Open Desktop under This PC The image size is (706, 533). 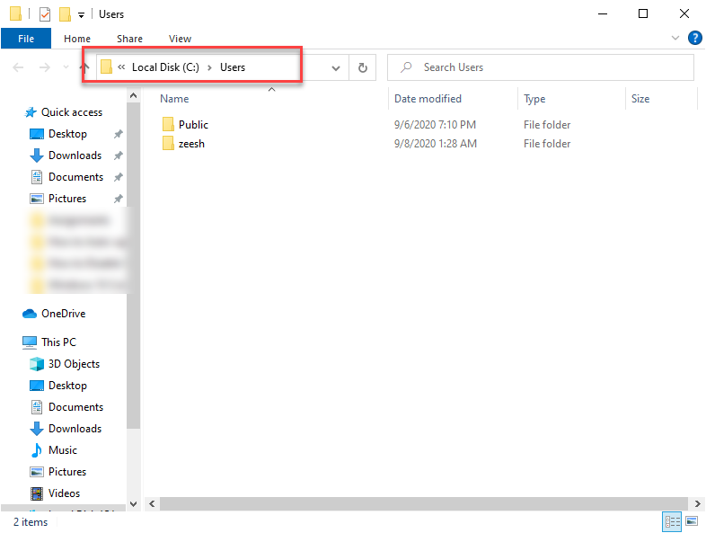coord(67,386)
